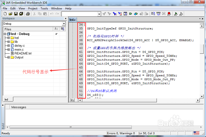Click Download and Debug green arrow icon
Screen dimensions: 206x137
176,14
